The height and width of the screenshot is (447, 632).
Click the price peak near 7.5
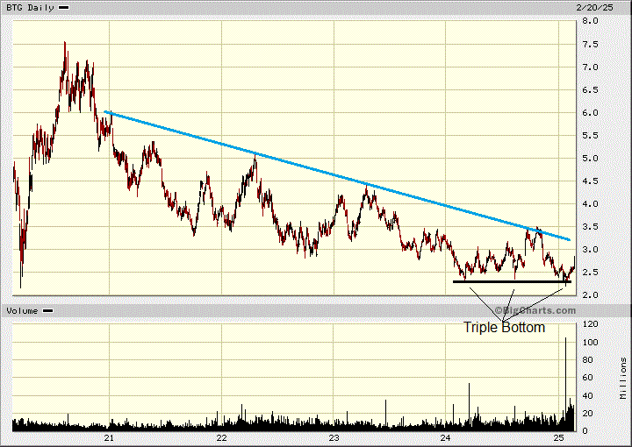tap(65, 44)
